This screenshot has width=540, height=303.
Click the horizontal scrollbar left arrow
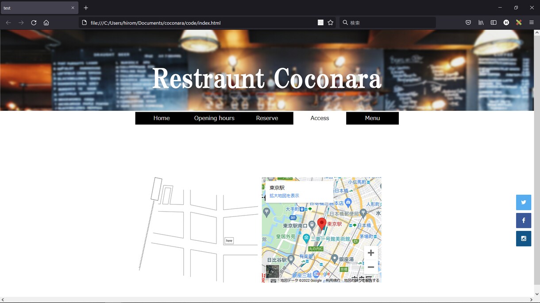point(3,300)
